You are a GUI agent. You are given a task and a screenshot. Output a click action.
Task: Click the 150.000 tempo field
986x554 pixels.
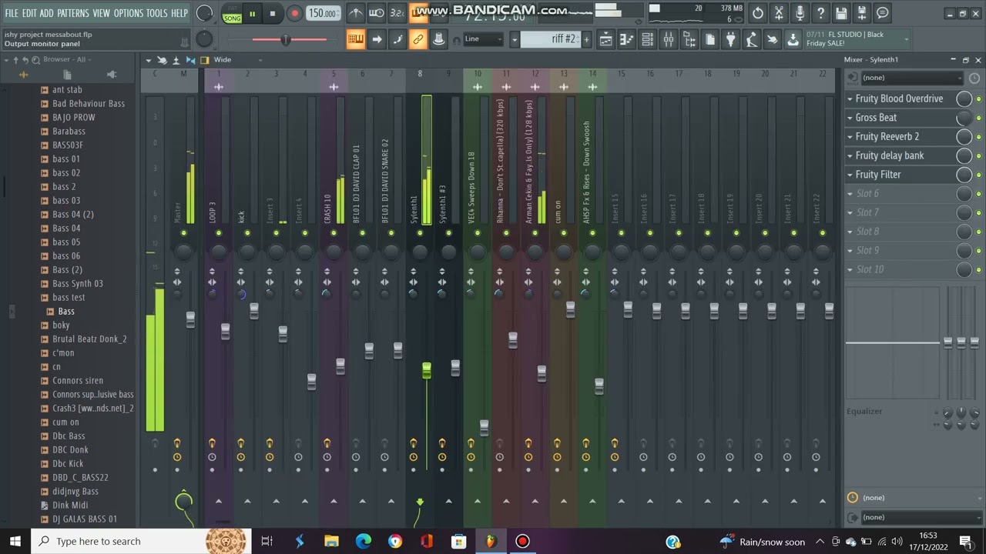(323, 13)
